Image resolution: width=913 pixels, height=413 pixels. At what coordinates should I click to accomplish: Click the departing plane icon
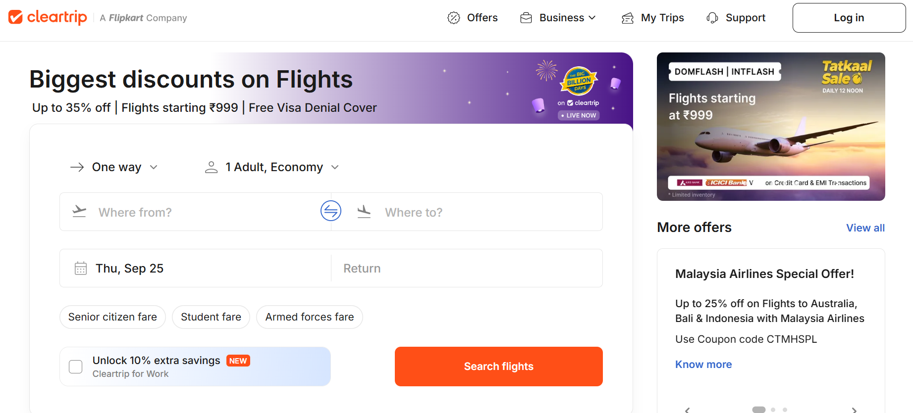click(x=79, y=212)
